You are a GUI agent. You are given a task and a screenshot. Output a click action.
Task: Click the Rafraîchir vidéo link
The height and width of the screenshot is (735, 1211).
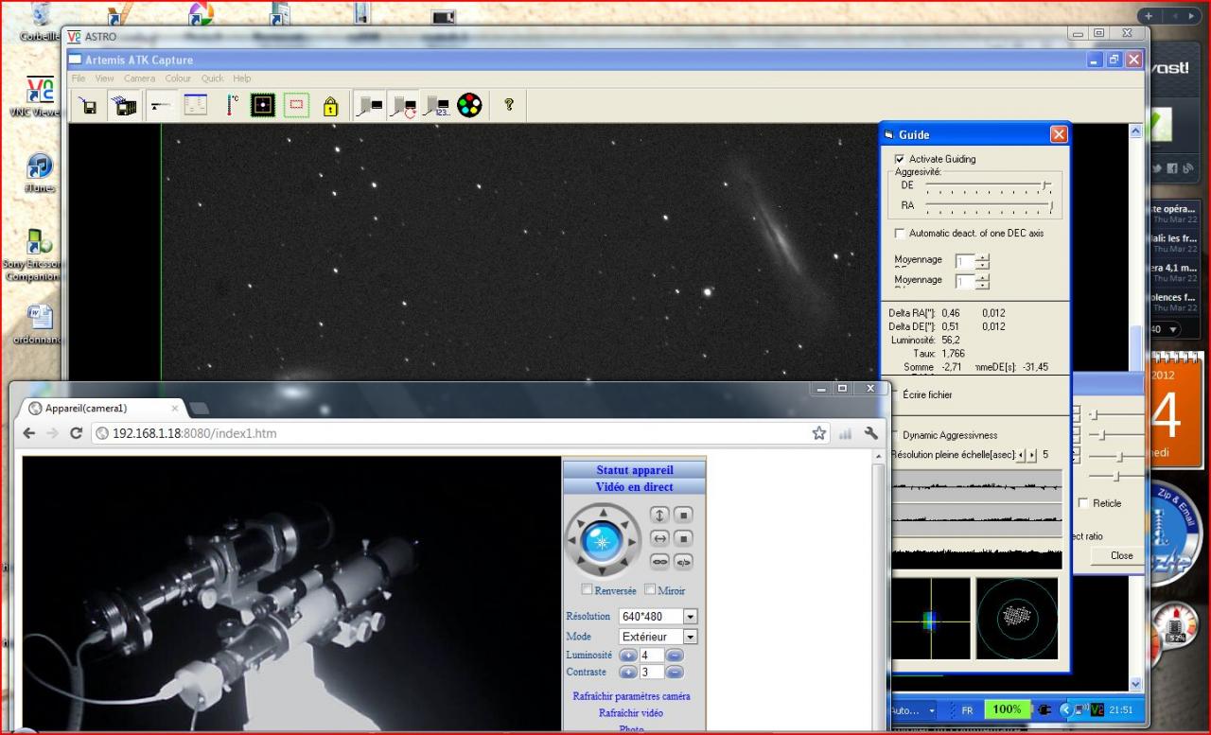click(630, 713)
